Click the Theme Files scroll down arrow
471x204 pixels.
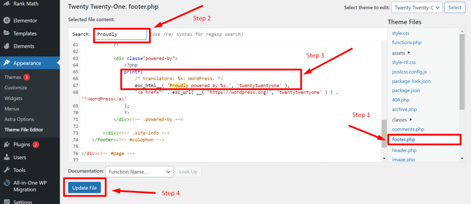point(462,159)
